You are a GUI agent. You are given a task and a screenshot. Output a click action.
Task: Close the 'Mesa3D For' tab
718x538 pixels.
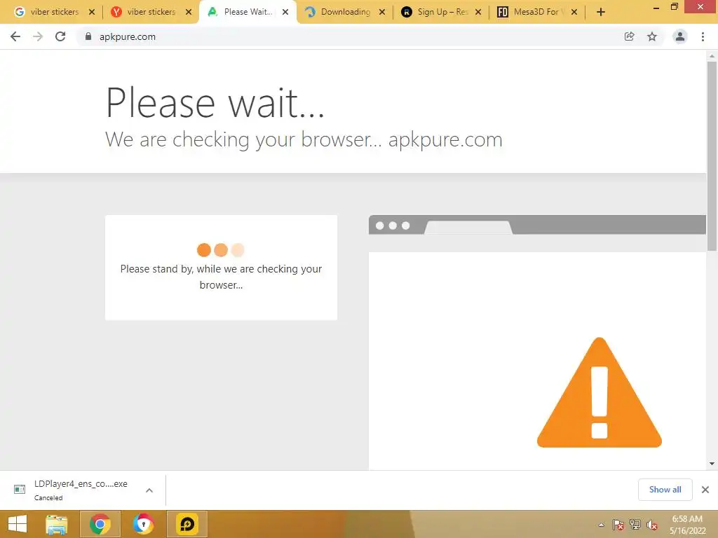pos(574,12)
